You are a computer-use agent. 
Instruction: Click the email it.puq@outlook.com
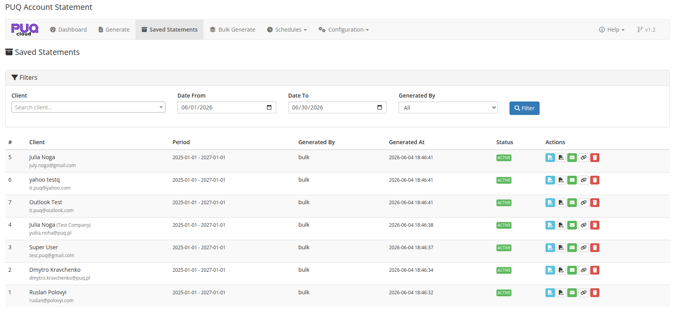[51, 211]
